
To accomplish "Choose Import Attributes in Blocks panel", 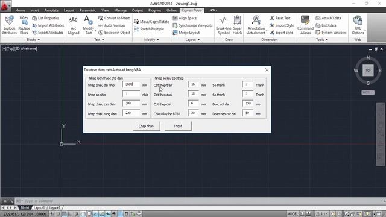I will (x=48, y=25).
